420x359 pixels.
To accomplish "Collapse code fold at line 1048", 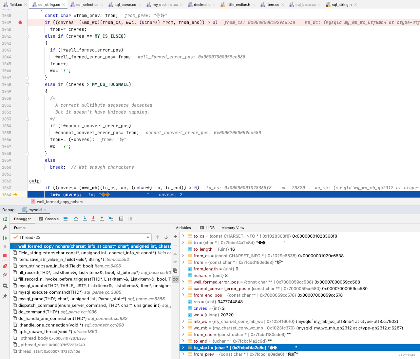I will click(x=27, y=85).
